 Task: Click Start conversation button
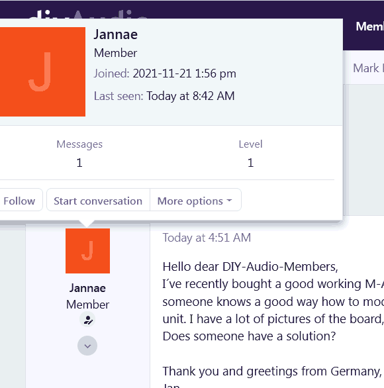98,200
